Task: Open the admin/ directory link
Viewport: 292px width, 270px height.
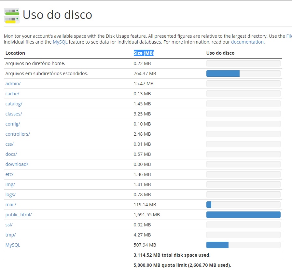Action: click(13, 84)
